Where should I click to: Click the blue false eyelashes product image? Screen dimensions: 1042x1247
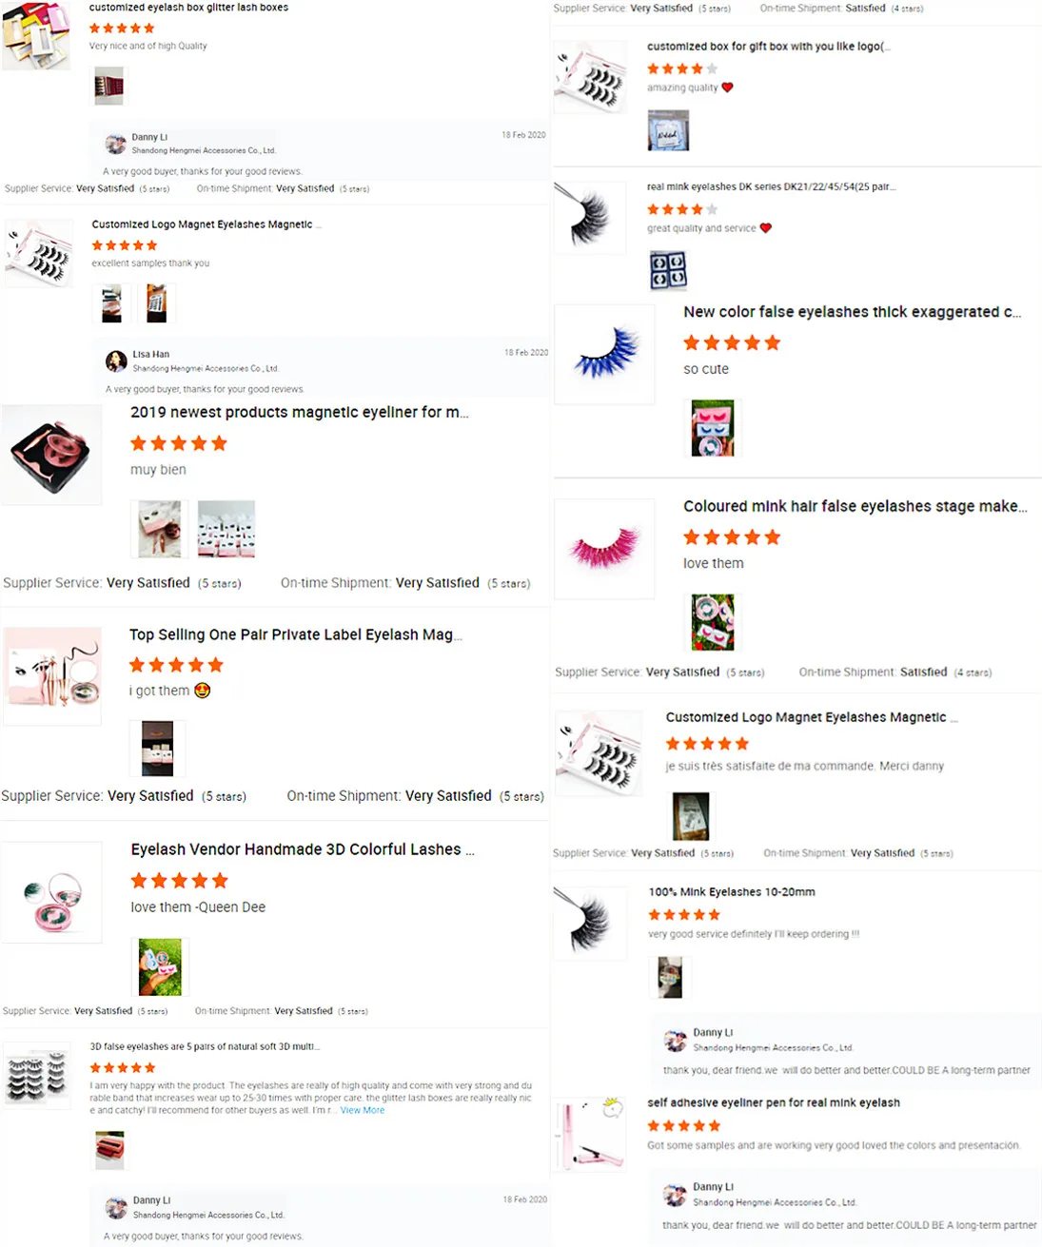(x=604, y=355)
